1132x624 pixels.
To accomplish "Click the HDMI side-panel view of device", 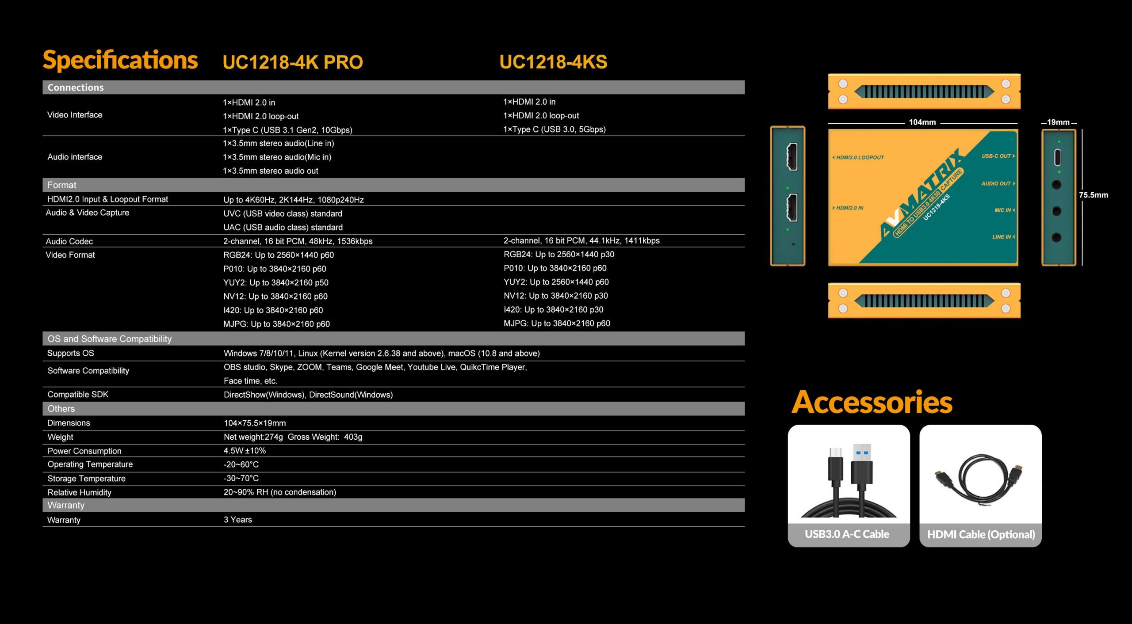I will (788, 196).
